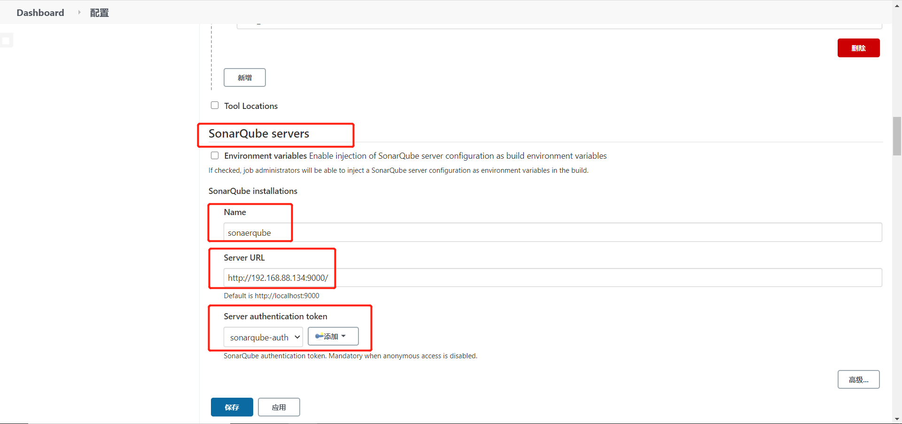Click the breadcrumb arrow after Dashboard

point(79,13)
